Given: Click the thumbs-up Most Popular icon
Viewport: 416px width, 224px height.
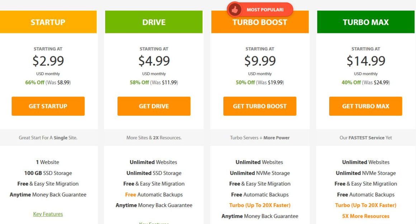Looking at the screenshot, I should (235, 10).
